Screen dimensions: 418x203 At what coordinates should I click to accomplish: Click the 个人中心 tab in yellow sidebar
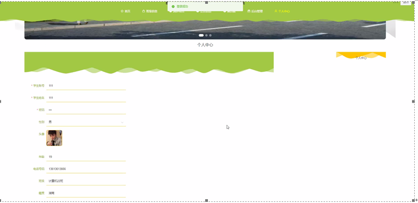point(361,58)
